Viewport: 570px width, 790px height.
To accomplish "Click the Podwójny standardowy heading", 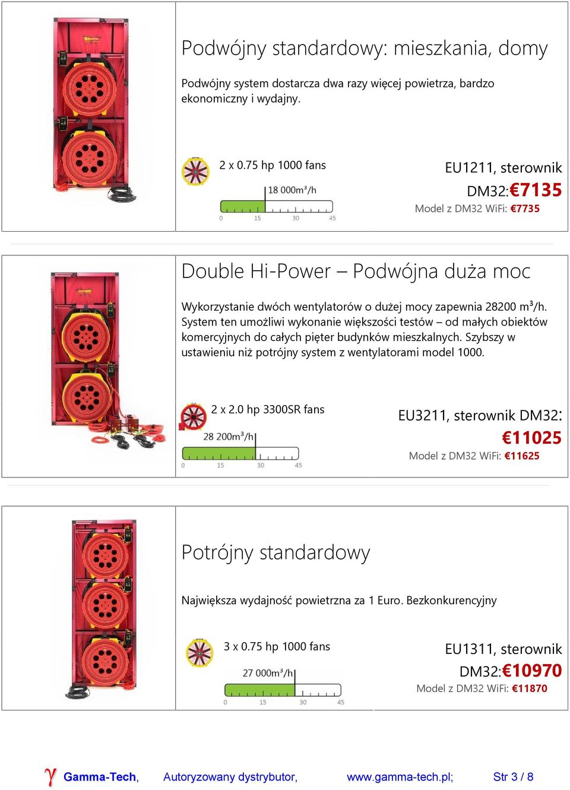I will point(365,48).
